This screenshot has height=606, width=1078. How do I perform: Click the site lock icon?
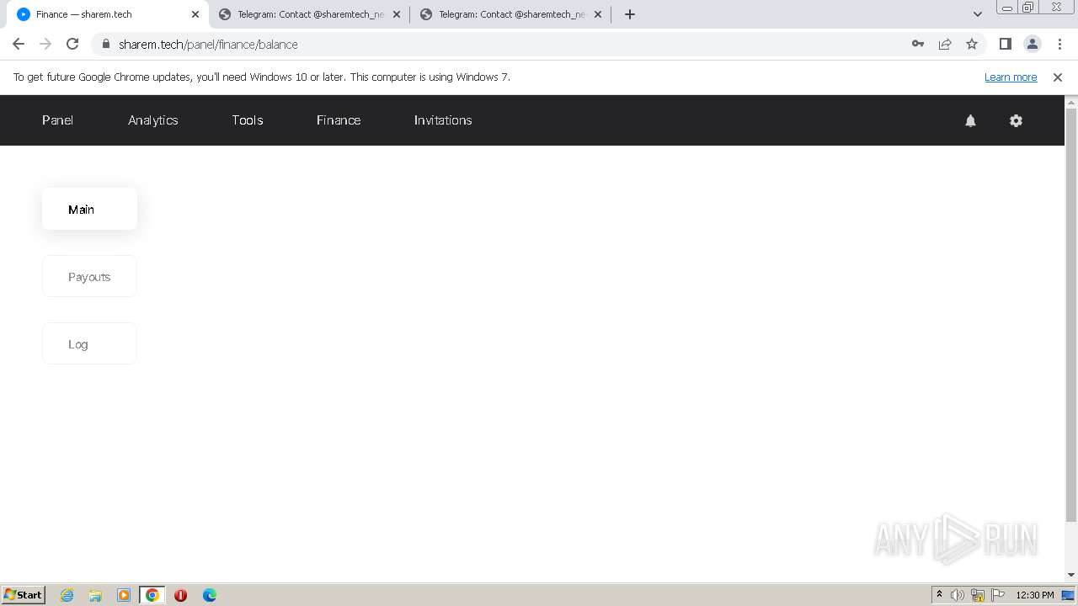tap(106, 44)
